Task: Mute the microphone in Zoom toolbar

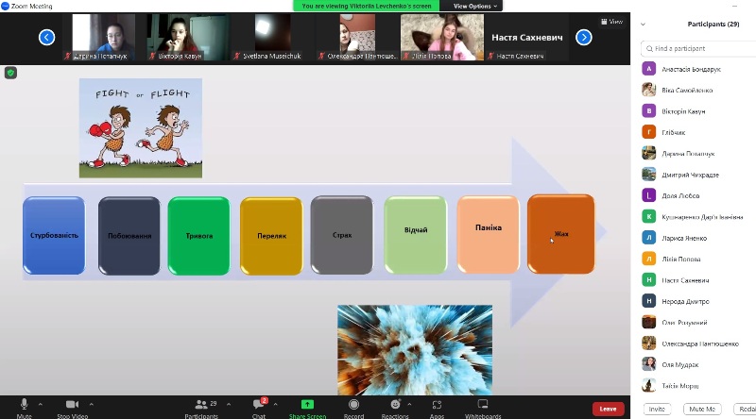Action: pyautogui.click(x=25, y=405)
